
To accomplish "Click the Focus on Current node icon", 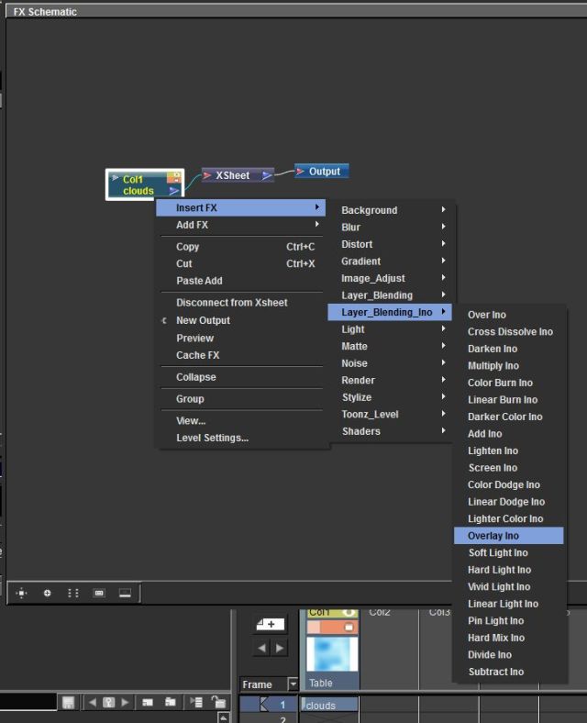I will point(47,594).
